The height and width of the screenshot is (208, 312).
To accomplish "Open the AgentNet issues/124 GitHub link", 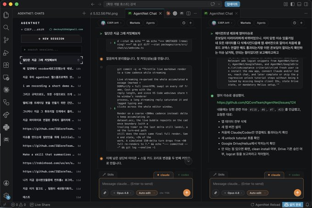I will click(256, 103).
